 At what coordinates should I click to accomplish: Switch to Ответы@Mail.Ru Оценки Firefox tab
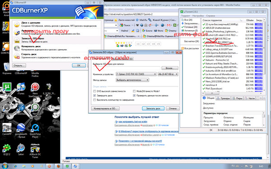pyautogui.click(x=159, y=36)
